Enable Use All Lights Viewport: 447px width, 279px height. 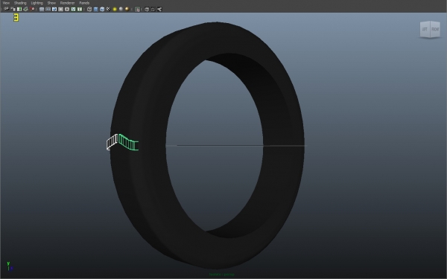pos(115,9)
